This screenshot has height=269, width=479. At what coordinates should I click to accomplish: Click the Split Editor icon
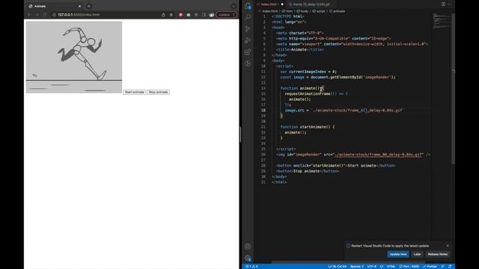(x=443, y=4)
